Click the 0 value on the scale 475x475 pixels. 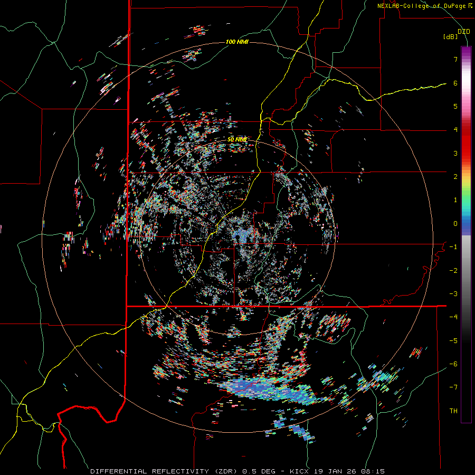click(x=455, y=224)
